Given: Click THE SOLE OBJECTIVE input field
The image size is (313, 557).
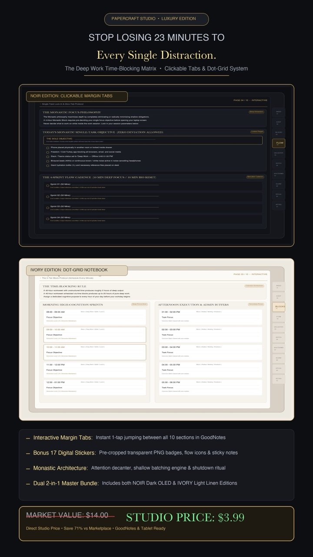Looking at the screenshot, I should 153,140.
